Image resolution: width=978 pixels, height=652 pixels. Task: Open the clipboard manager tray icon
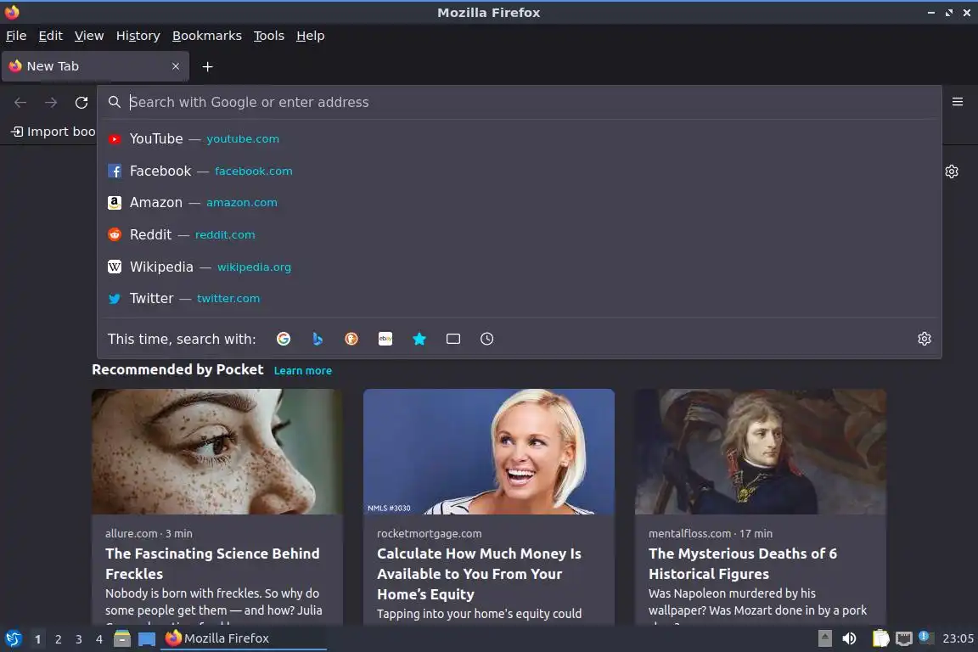click(x=880, y=638)
